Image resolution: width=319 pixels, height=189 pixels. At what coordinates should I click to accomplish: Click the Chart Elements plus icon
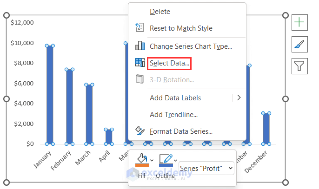click(299, 22)
